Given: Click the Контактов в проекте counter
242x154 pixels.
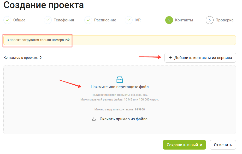Looking at the screenshot, I should [x=22, y=58].
